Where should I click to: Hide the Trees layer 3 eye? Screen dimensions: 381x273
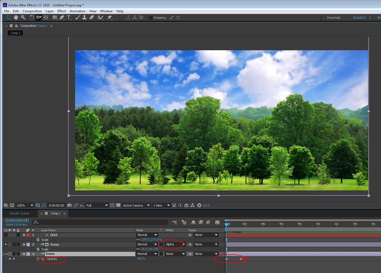point(6,254)
